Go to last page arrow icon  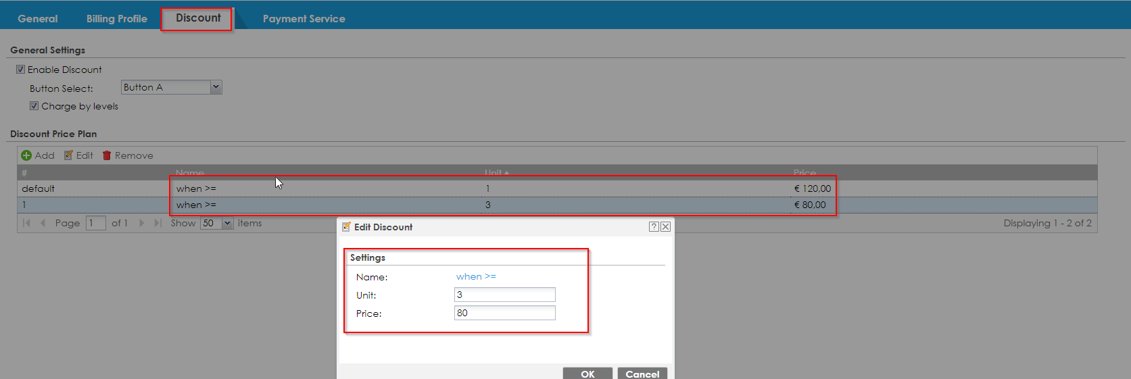158,223
